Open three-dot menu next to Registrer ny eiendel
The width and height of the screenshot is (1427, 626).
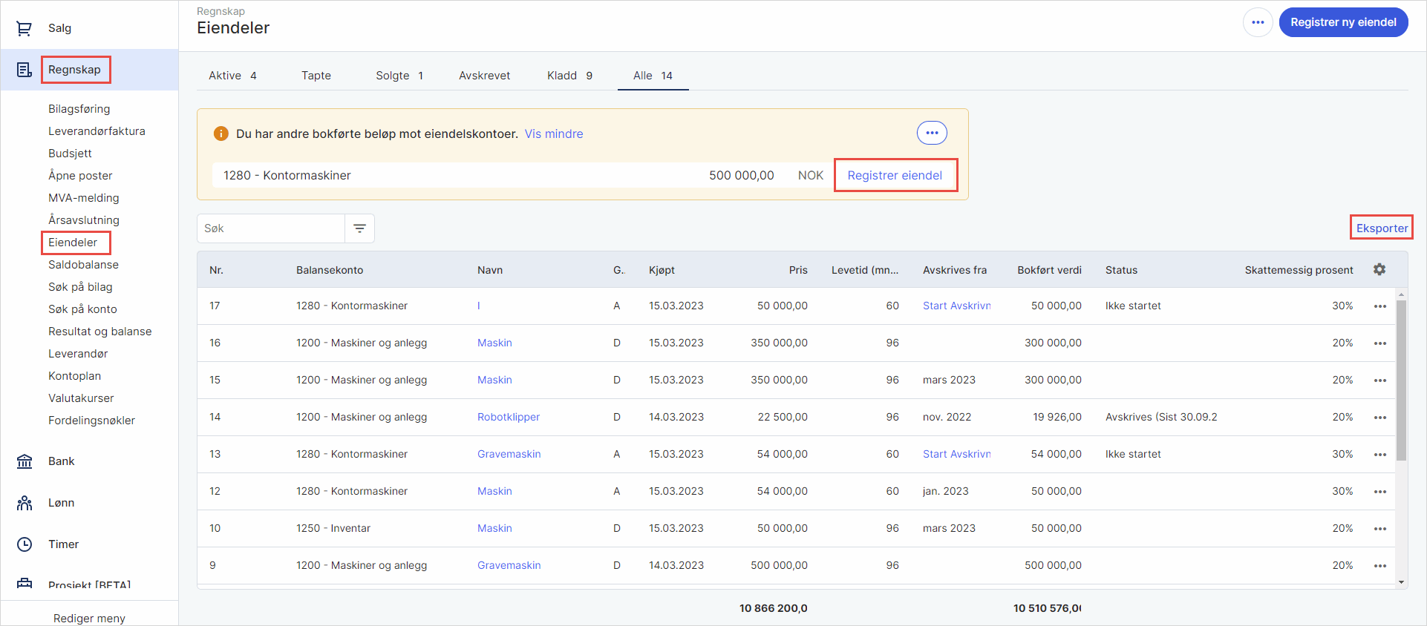(1257, 22)
